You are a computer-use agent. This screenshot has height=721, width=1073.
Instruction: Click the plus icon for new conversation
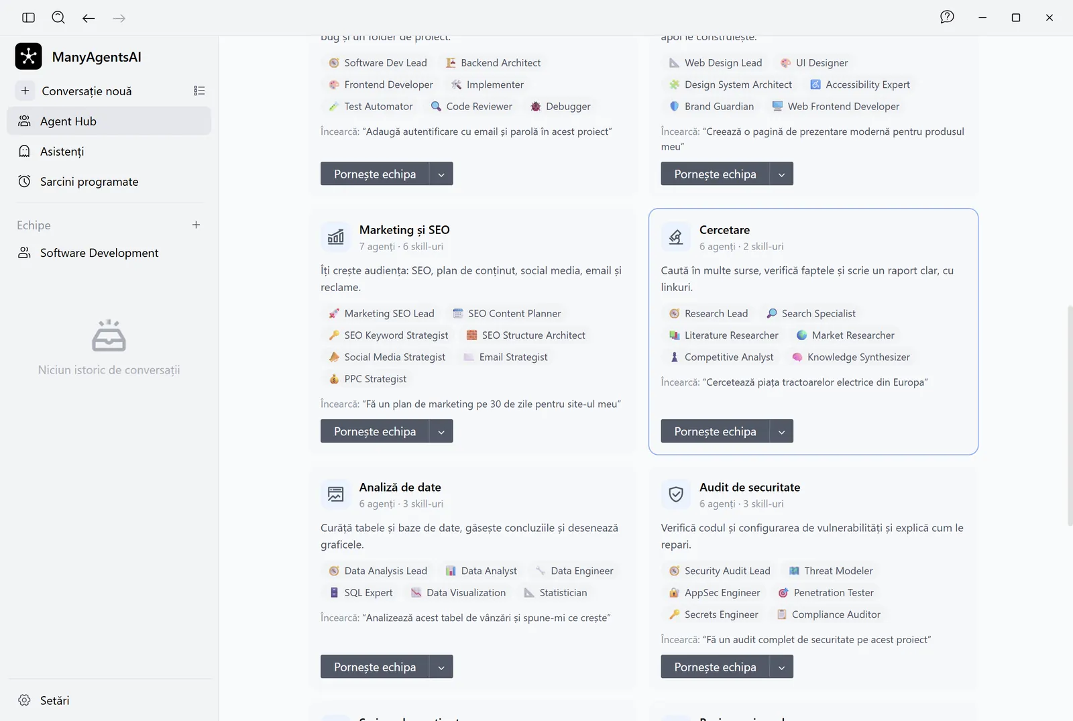(x=25, y=91)
